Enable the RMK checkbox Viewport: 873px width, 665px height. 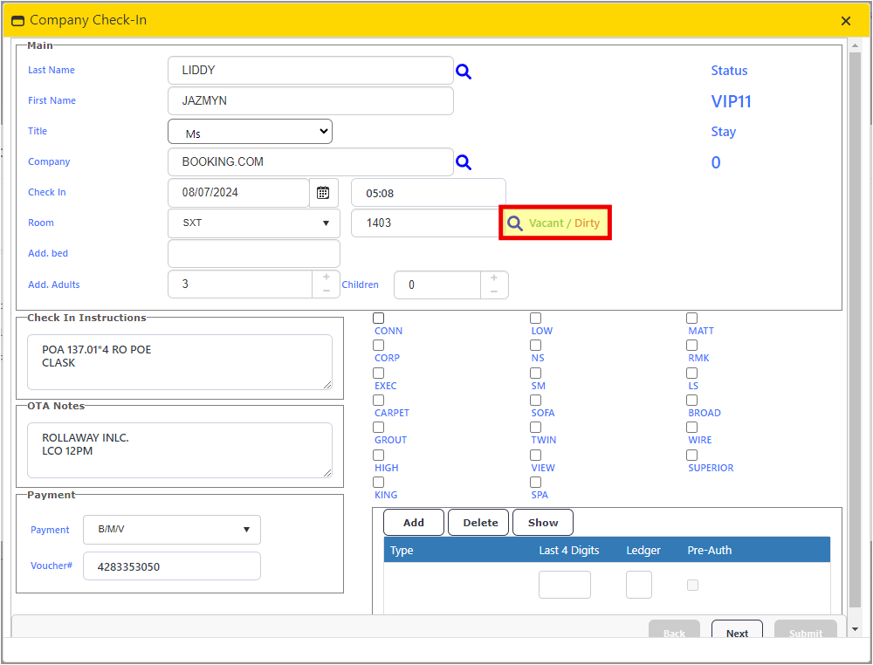coord(692,345)
